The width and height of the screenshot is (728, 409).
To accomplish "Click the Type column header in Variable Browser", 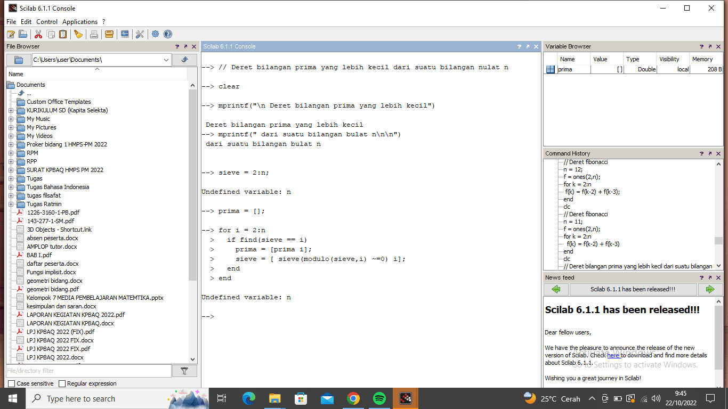I will [x=640, y=59].
